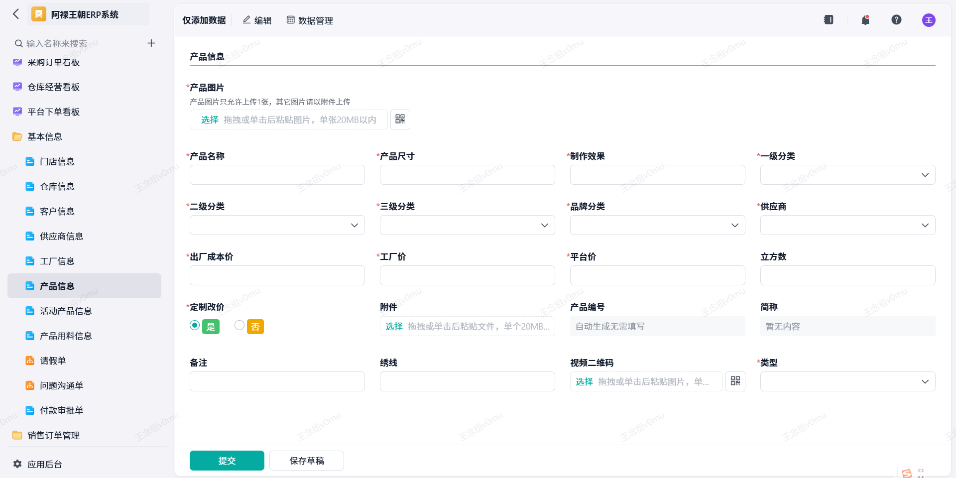Screen dimensions: 956x478
Task: Open the 二级分类 dropdown
Action: pos(277,225)
